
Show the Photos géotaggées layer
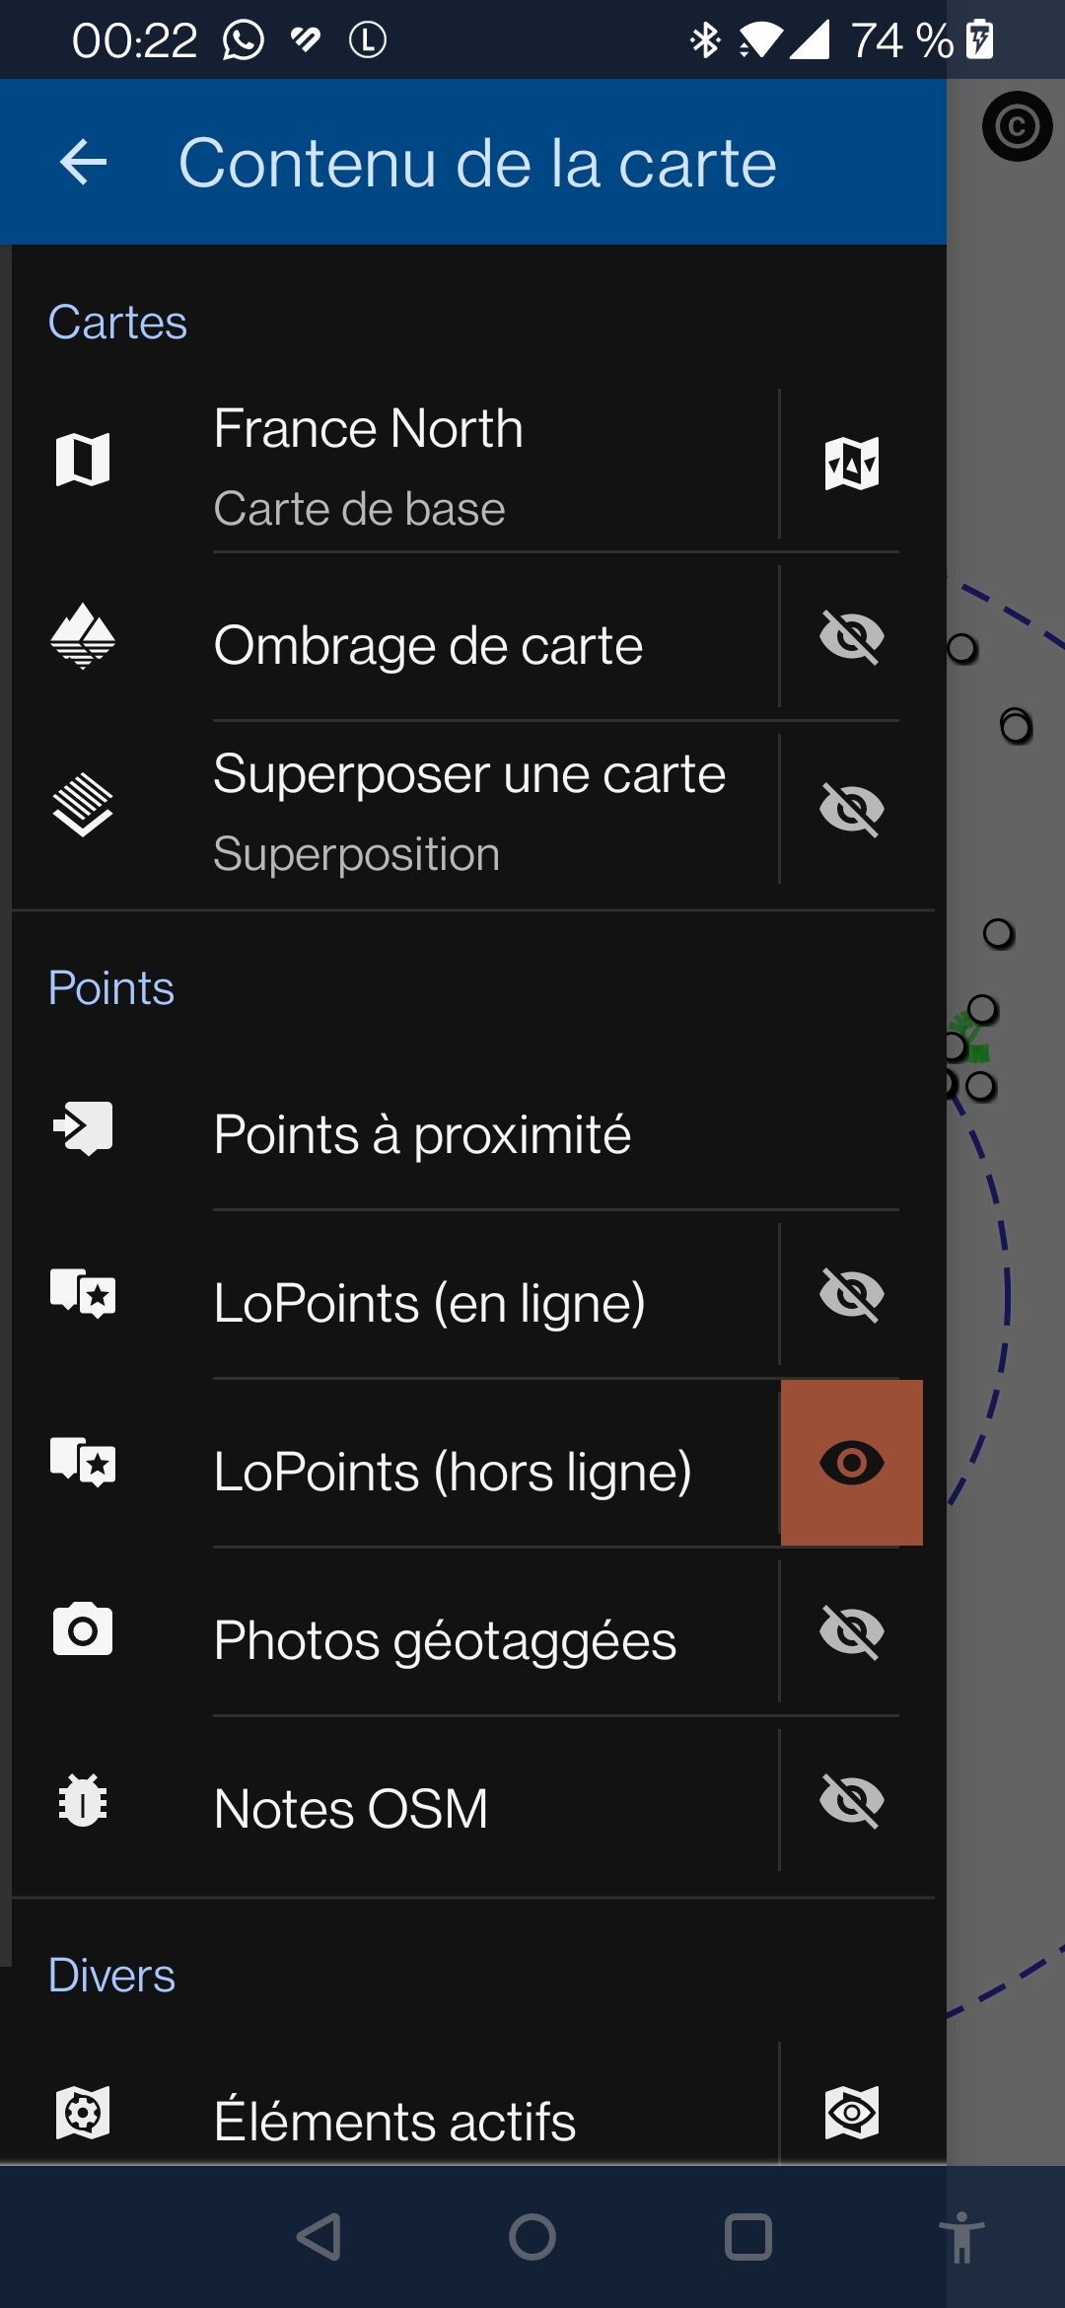coord(851,1632)
